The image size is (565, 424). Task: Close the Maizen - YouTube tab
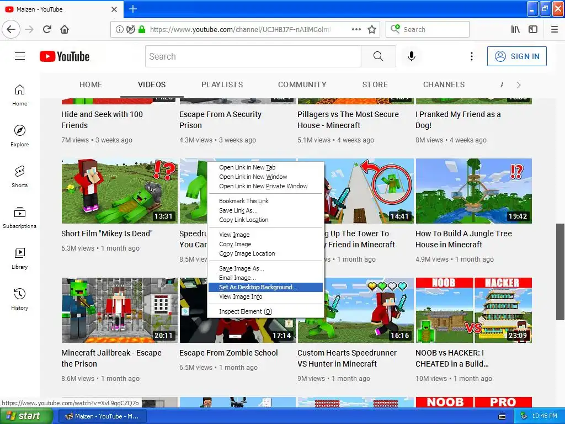point(114,9)
